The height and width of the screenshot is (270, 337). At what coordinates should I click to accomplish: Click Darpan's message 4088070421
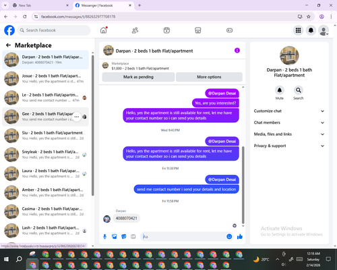coord(126,218)
